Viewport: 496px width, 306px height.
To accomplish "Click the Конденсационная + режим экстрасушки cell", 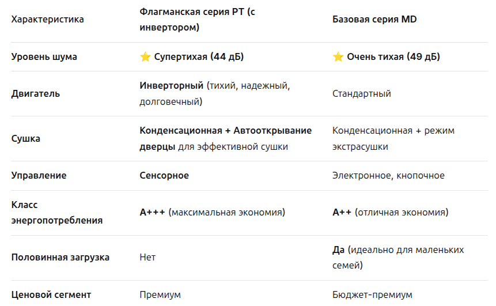I will tap(393, 138).
